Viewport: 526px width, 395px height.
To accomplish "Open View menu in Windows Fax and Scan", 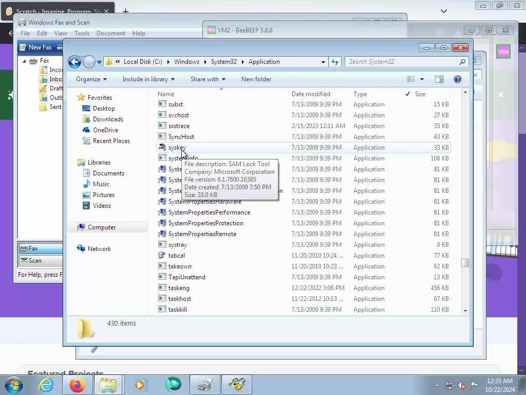I will click(61, 33).
